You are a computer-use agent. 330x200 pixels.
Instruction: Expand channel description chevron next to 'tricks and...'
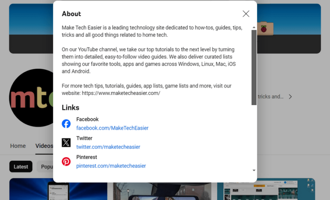[x=290, y=97]
